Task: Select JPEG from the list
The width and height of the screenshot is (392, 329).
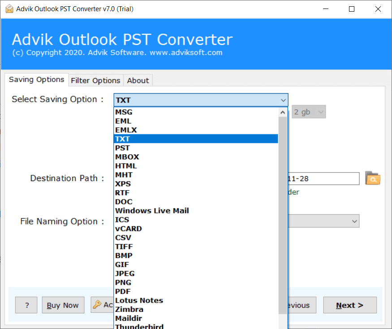Action: pyautogui.click(x=196, y=273)
